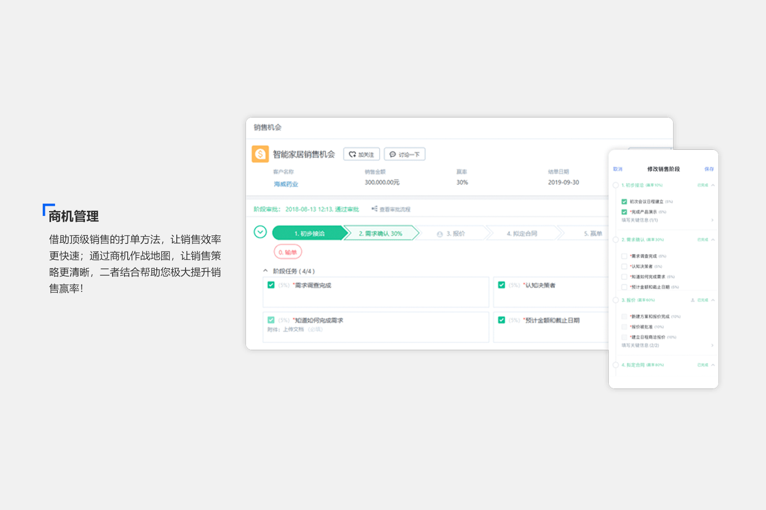Click the person icon inside stage 3. 报价 chevron

click(440, 234)
